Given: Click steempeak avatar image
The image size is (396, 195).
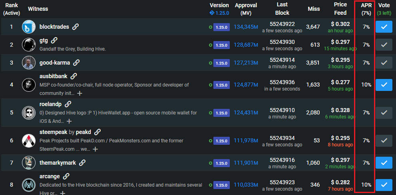Looking at the screenshot, I should 28,141.
